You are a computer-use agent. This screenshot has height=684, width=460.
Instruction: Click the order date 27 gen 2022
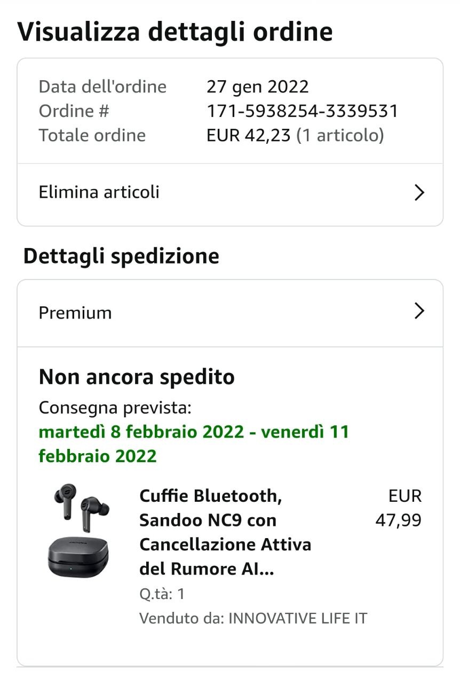pyautogui.click(x=257, y=87)
